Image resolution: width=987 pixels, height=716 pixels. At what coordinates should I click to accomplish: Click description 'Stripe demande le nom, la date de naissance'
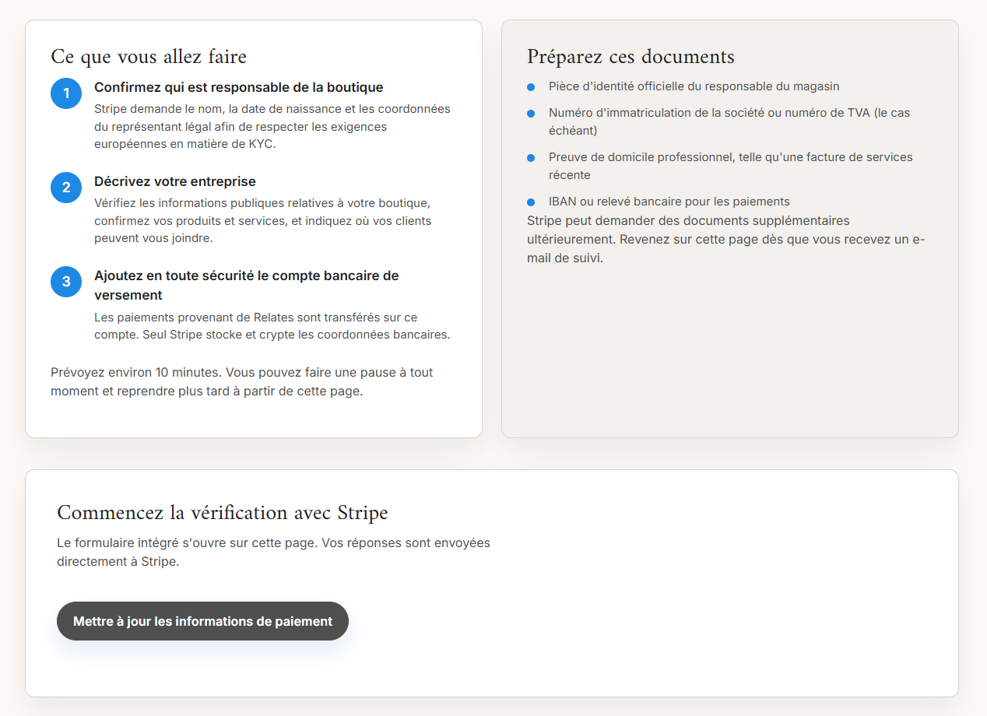pos(272,126)
